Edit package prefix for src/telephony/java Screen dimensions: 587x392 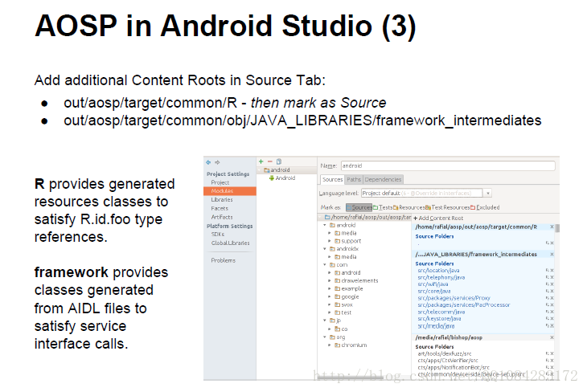click(x=548, y=278)
